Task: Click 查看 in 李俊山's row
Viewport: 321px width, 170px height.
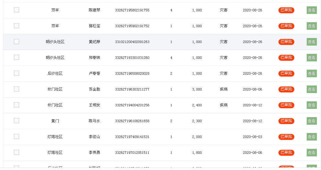Action: coord(311,137)
